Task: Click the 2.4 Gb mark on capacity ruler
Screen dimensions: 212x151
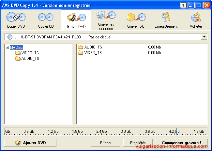Action: click(x=101, y=131)
